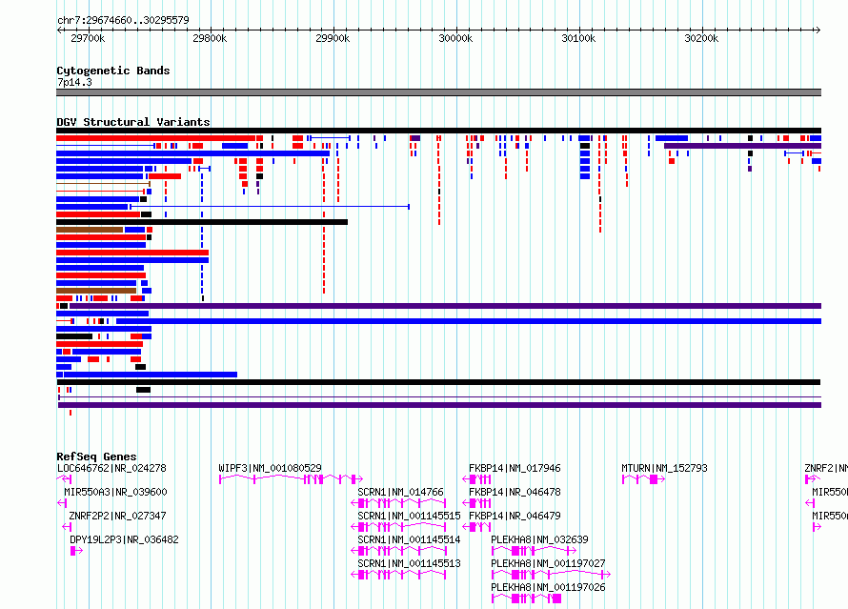Click the 29700k ruler tick label
848x609 pixels.
88,38
